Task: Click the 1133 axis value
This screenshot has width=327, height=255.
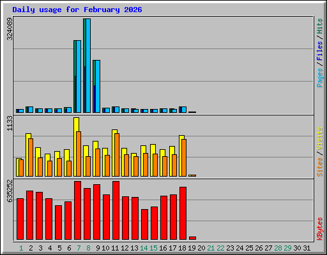Action: pyautogui.click(x=10, y=124)
